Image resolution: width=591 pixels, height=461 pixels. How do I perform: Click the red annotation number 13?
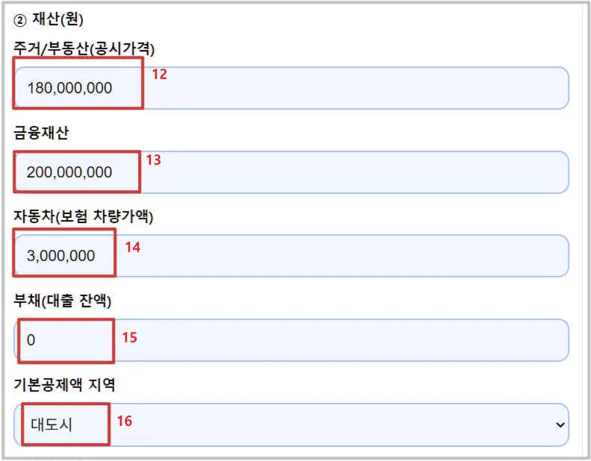point(153,160)
